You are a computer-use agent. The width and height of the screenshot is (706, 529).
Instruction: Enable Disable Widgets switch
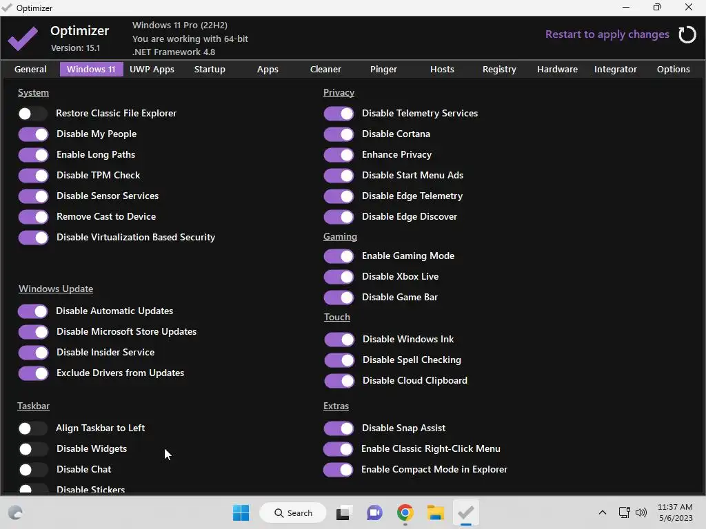33,449
